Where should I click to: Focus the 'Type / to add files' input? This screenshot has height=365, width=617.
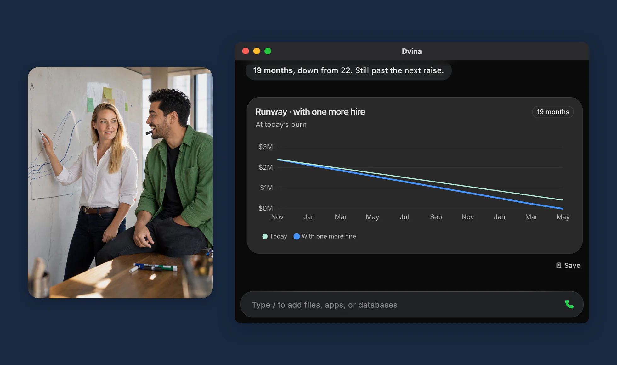click(x=412, y=304)
